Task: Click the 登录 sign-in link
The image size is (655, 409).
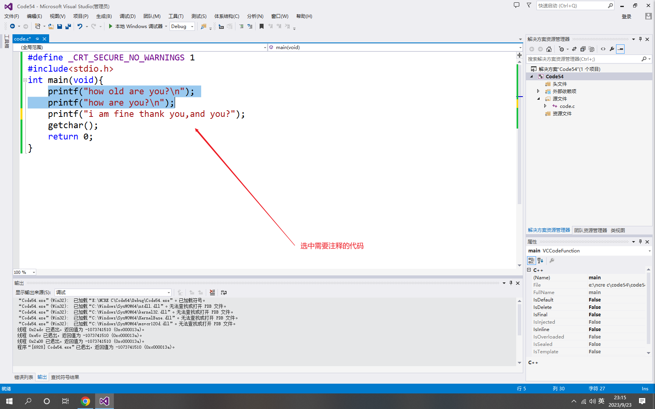Action: (x=627, y=16)
